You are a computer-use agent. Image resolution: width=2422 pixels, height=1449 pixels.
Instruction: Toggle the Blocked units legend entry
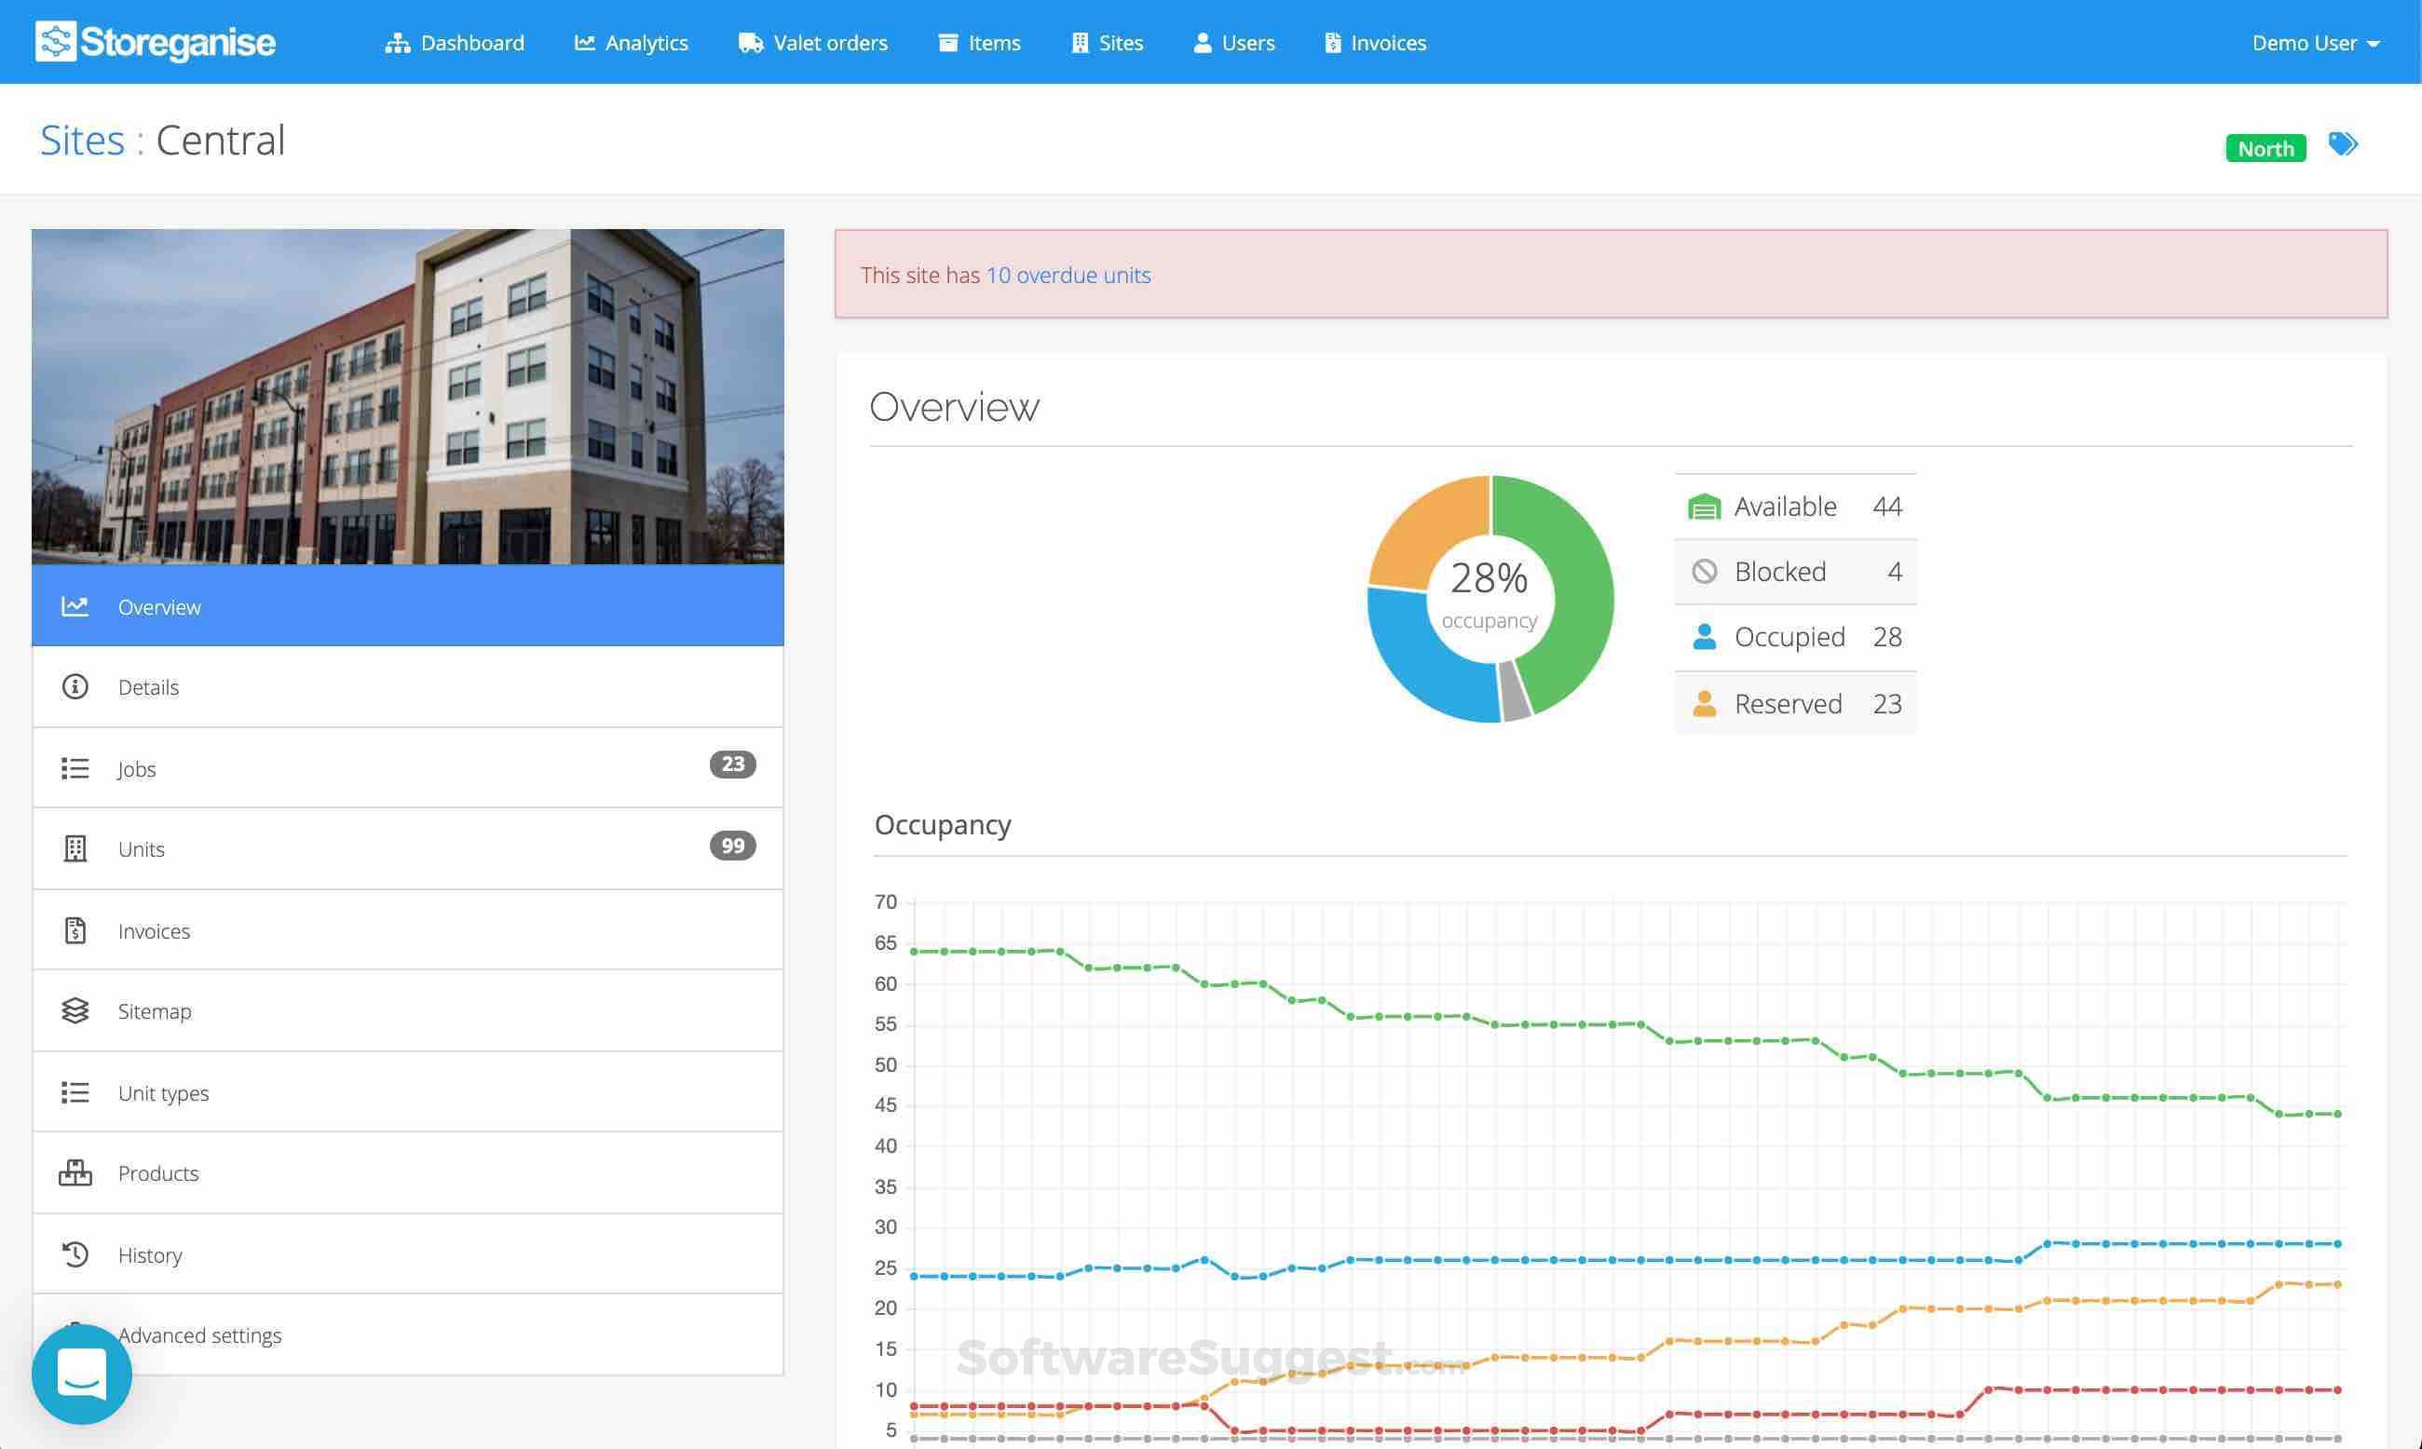[1794, 571]
